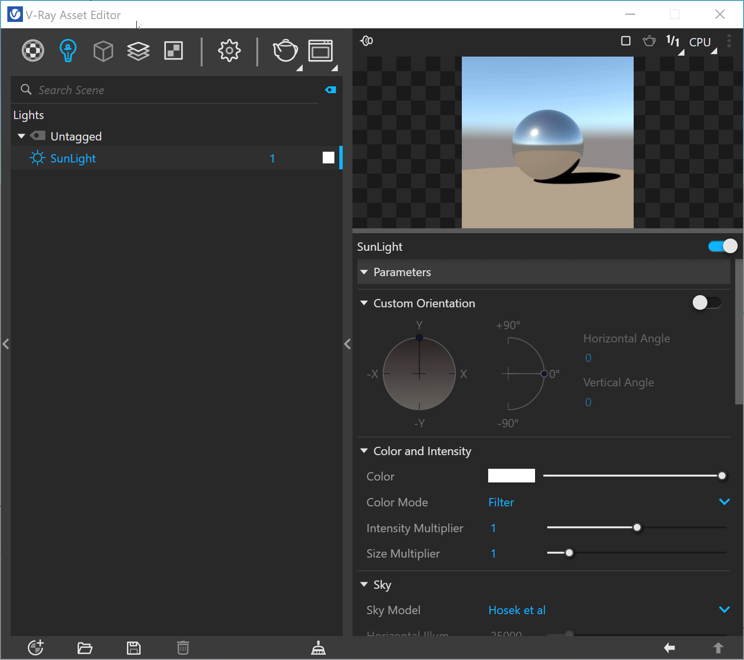The image size is (744, 660).
Task: Change Color Mode by clicking Filter
Action: (501, 502)
